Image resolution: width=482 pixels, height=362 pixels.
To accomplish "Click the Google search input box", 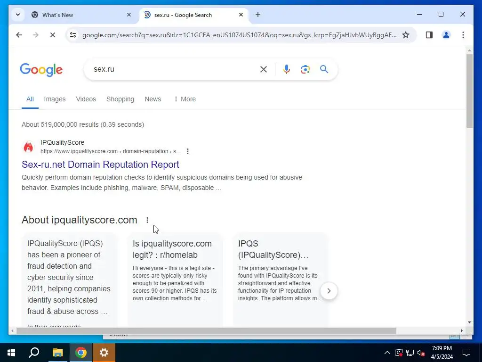I will (174, 69).
